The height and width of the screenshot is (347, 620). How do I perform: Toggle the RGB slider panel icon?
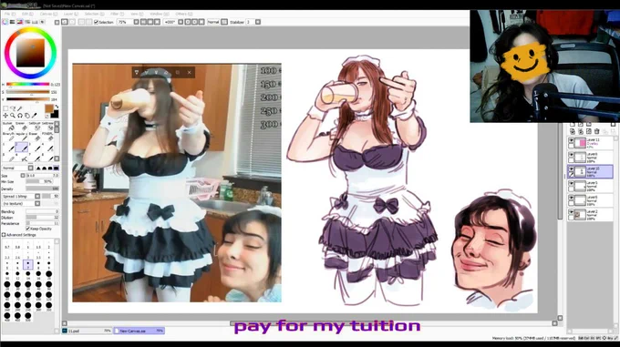[x=12, y=22]
